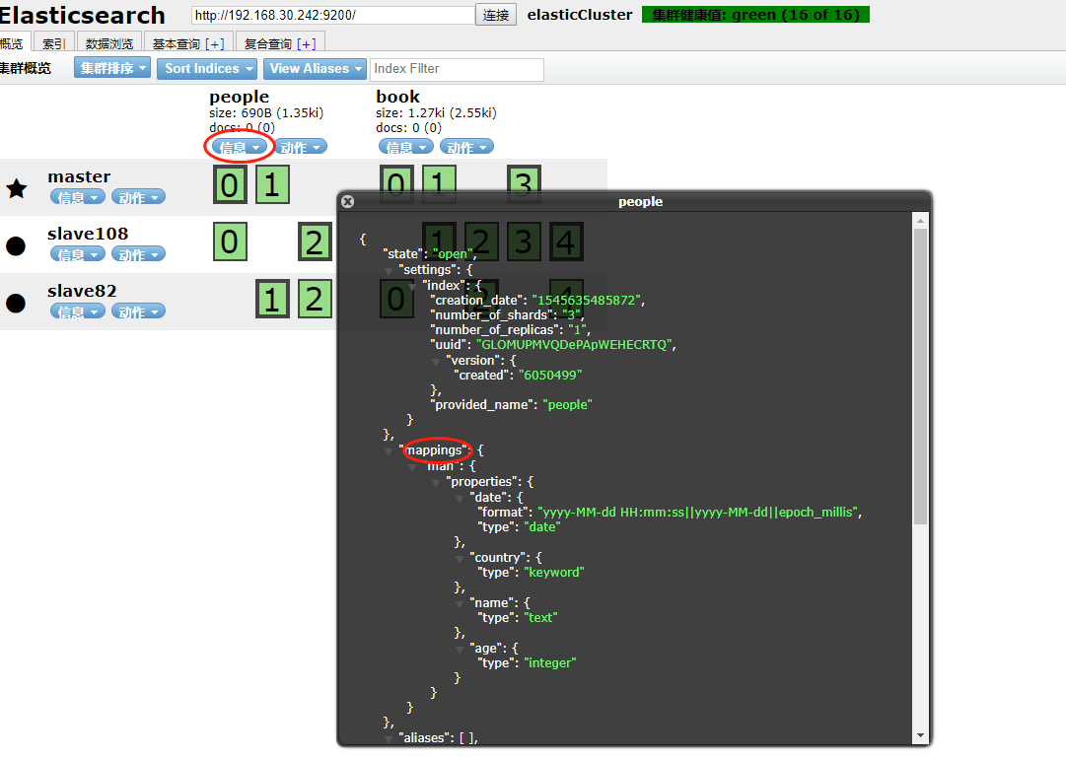Click the master node star icon
Image resolution: width=1066 pixels, height=759 pixels.
tap(17, 188)
